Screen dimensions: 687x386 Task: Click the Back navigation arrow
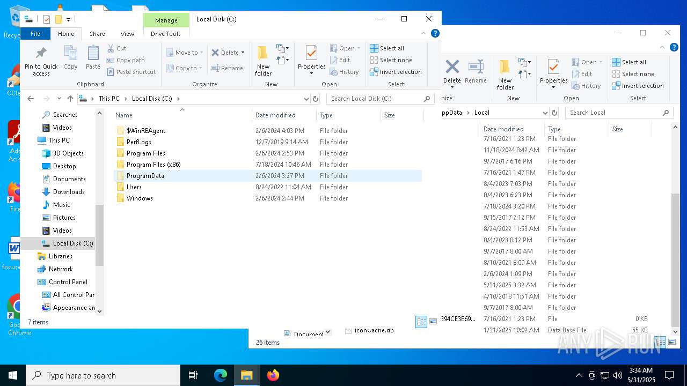click(x=31, y=99)
